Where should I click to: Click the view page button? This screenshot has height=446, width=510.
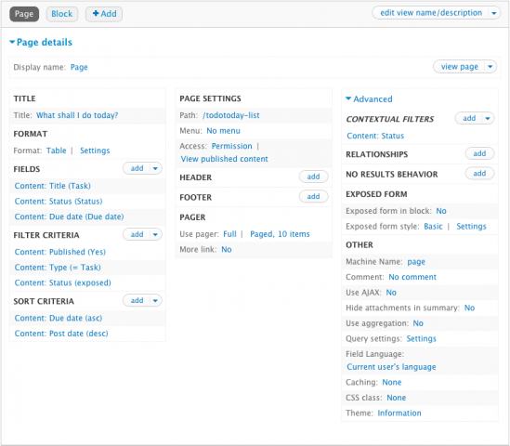click(459, 67)
